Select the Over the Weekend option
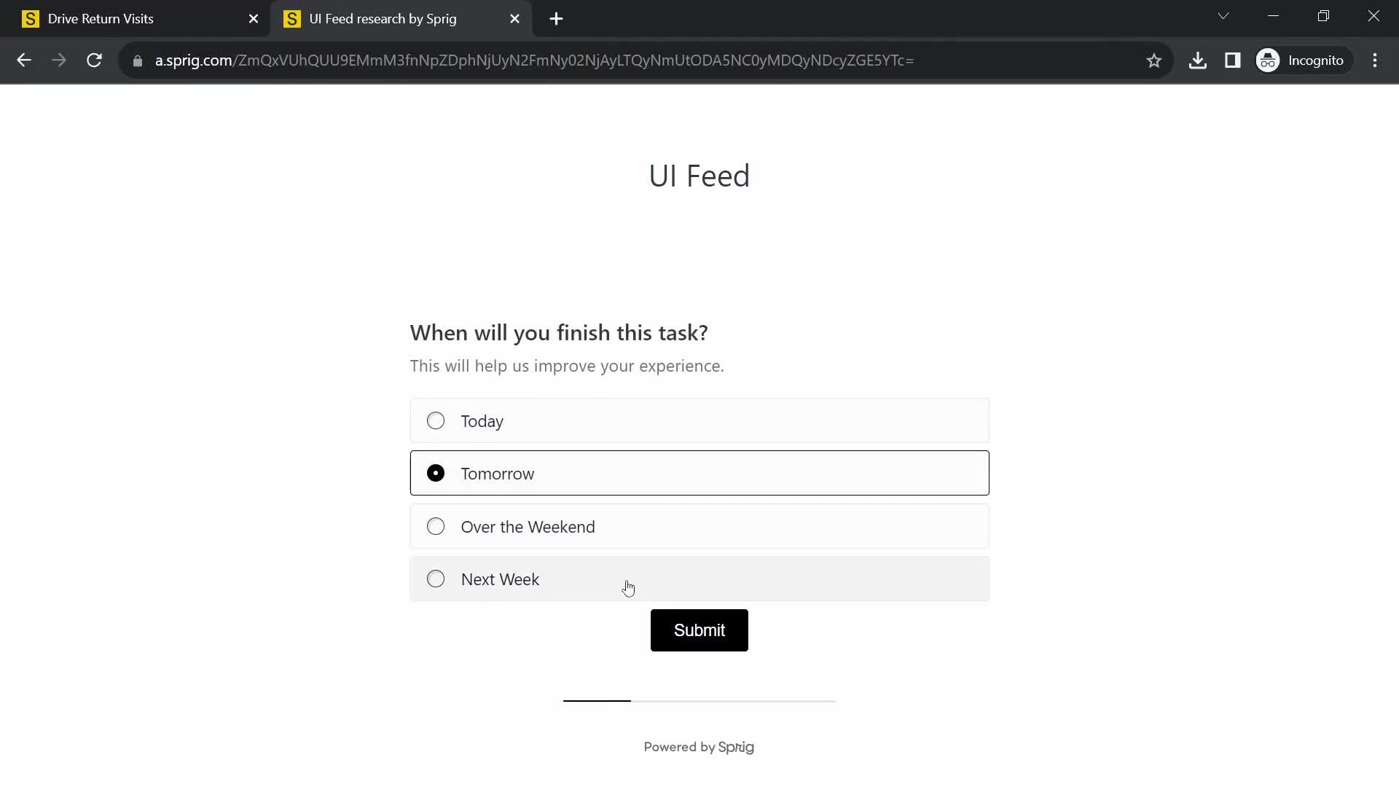This screenshot has height=787, width=1399. coord(435,527)
